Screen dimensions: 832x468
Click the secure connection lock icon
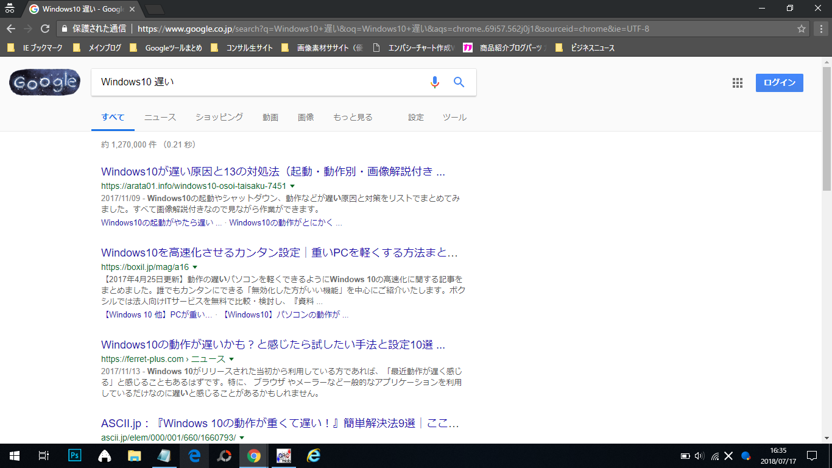tap(64, 28)
